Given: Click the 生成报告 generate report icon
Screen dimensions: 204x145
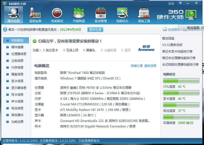Looking at the screenshot, I should (x=165, y=29).
